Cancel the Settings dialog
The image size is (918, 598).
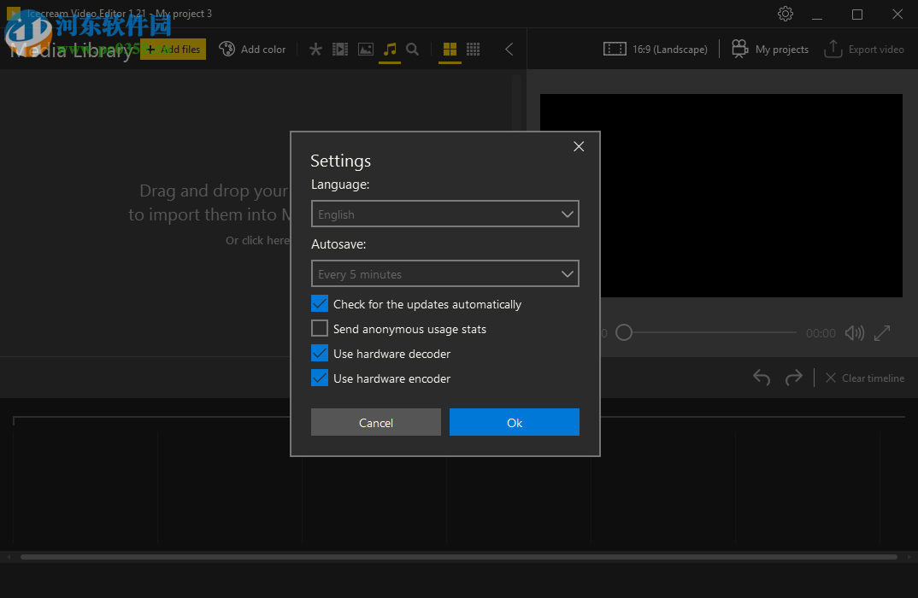pos(376,422)
